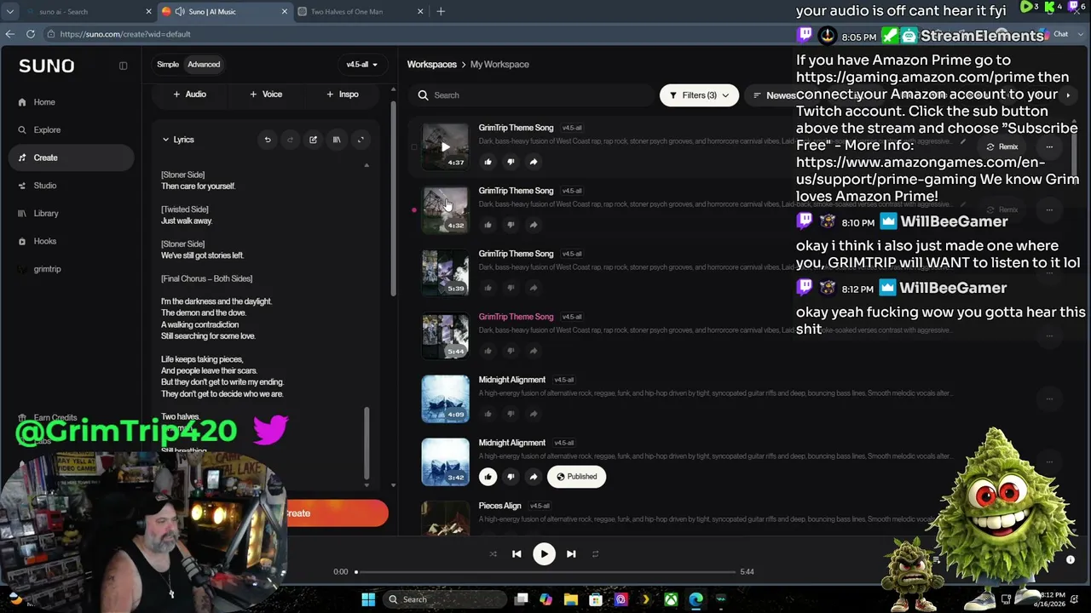Click the workspace Search field
The height and width of the screenshot is (613, 1091).
click(x=532, y=95)
